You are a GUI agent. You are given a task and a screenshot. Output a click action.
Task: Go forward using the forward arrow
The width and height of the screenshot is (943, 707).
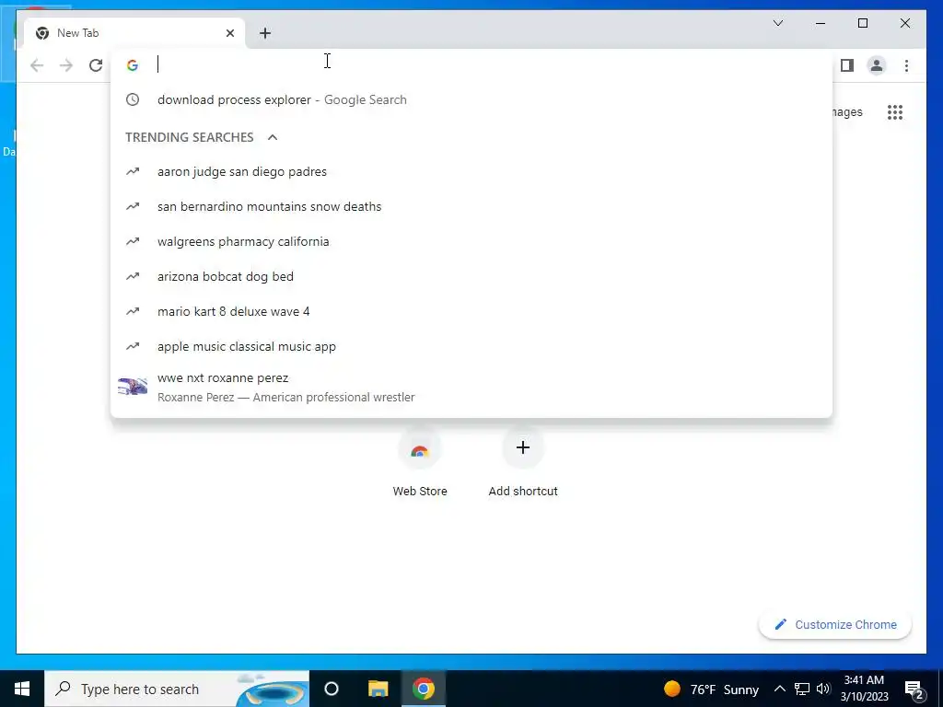pyautogui.click(x=66, y=65)
